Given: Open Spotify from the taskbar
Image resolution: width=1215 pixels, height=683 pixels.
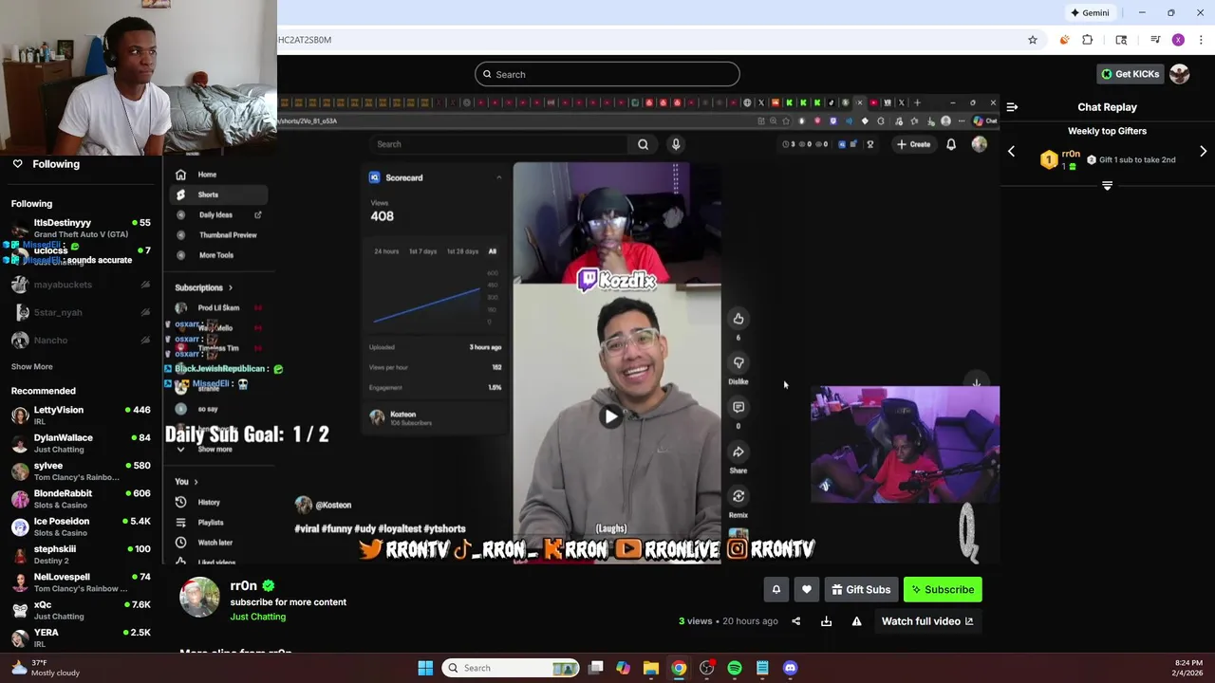Looking at the screenshot, I should coord(735,668).
